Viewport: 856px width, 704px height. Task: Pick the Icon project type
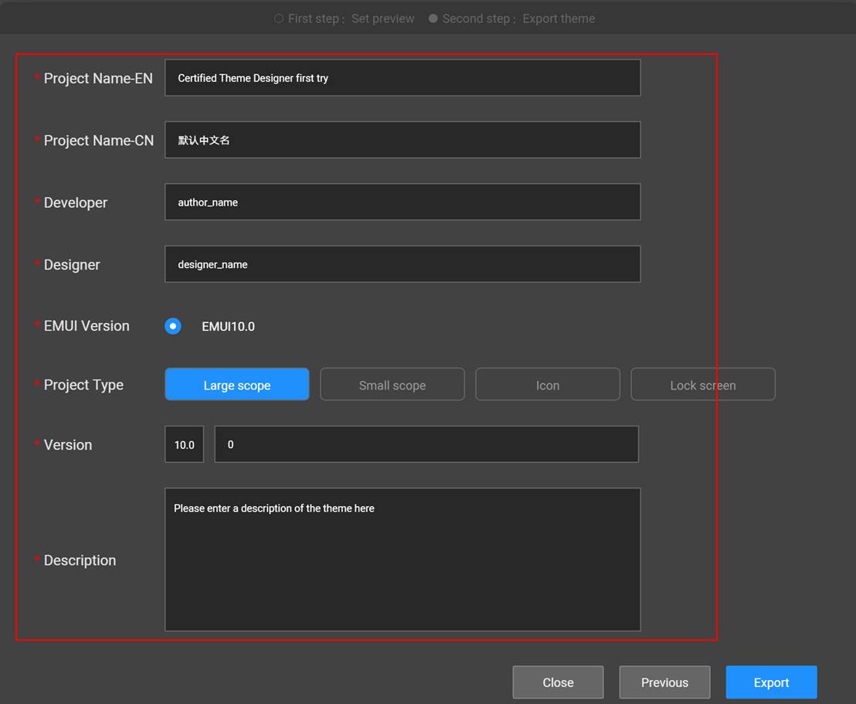(x=548, y=385)
